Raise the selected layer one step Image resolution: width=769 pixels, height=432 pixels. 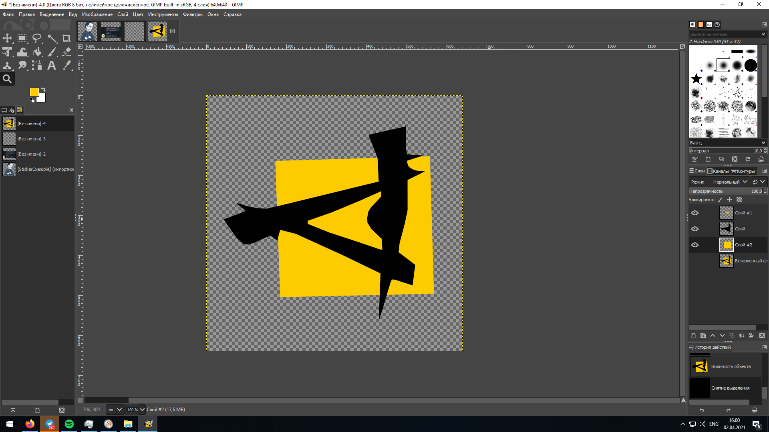coord(713,336)
